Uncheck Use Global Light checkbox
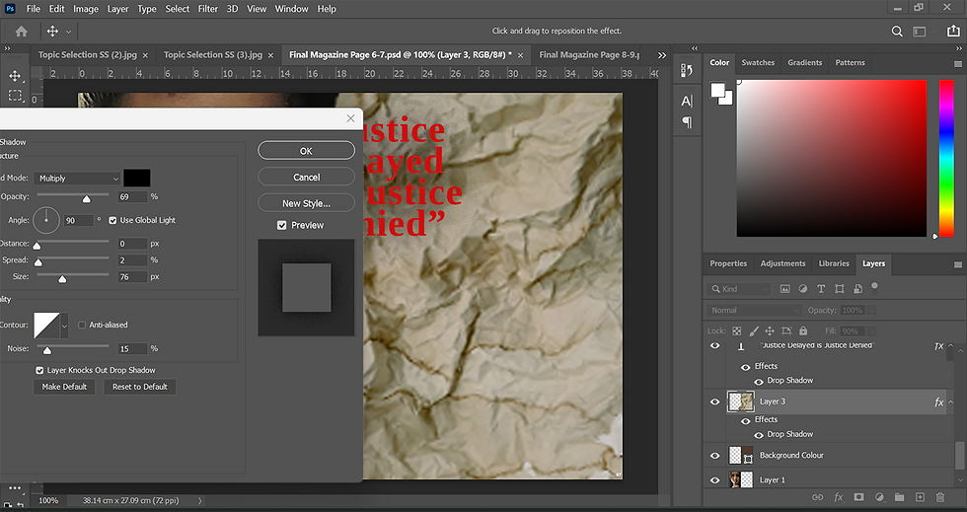This screenshot has height=512, width=967. pos(112,220)
